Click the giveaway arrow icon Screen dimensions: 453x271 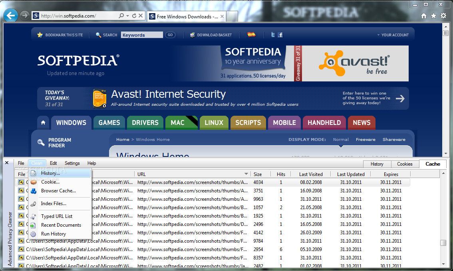click(x=400, y=99)
